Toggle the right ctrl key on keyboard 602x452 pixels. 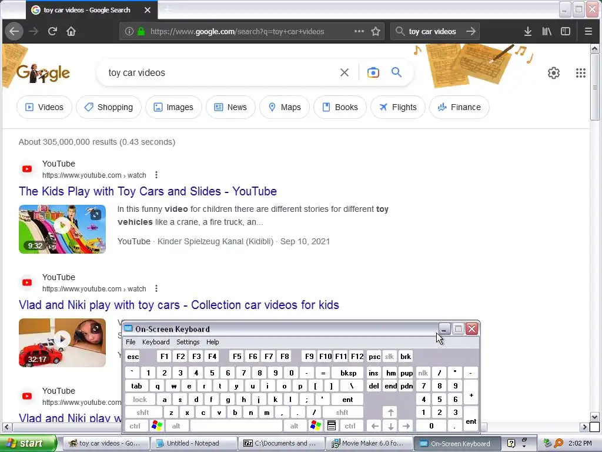click(350, 426)
